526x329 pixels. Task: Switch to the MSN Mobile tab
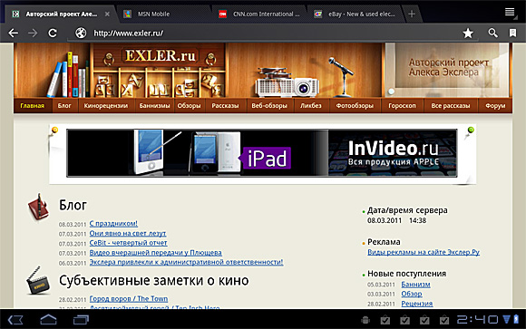coord(153,15)
